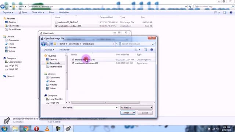Click dialog's Refresh button next to address
The height and width of the screenshot is (132, 235).
pyautogui.click(x=117, y=44)
